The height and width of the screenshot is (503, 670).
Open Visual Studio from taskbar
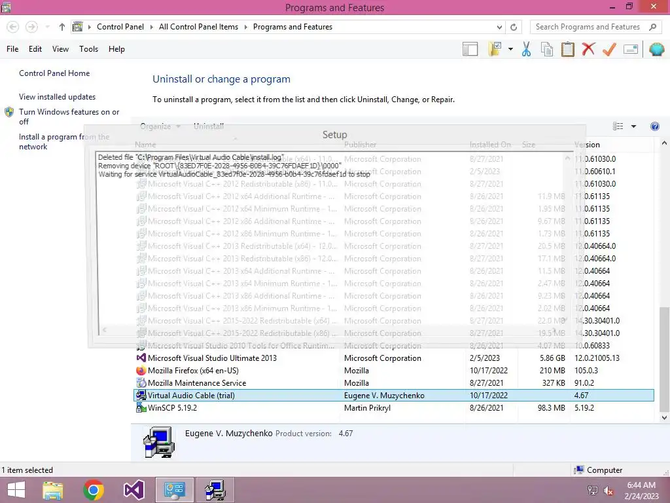tap(133, 490)
